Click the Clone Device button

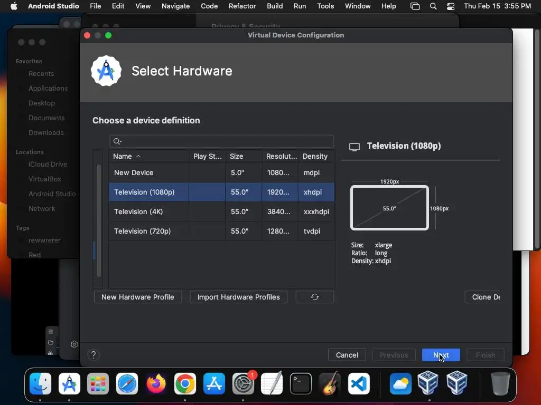[x=483, y=297]
